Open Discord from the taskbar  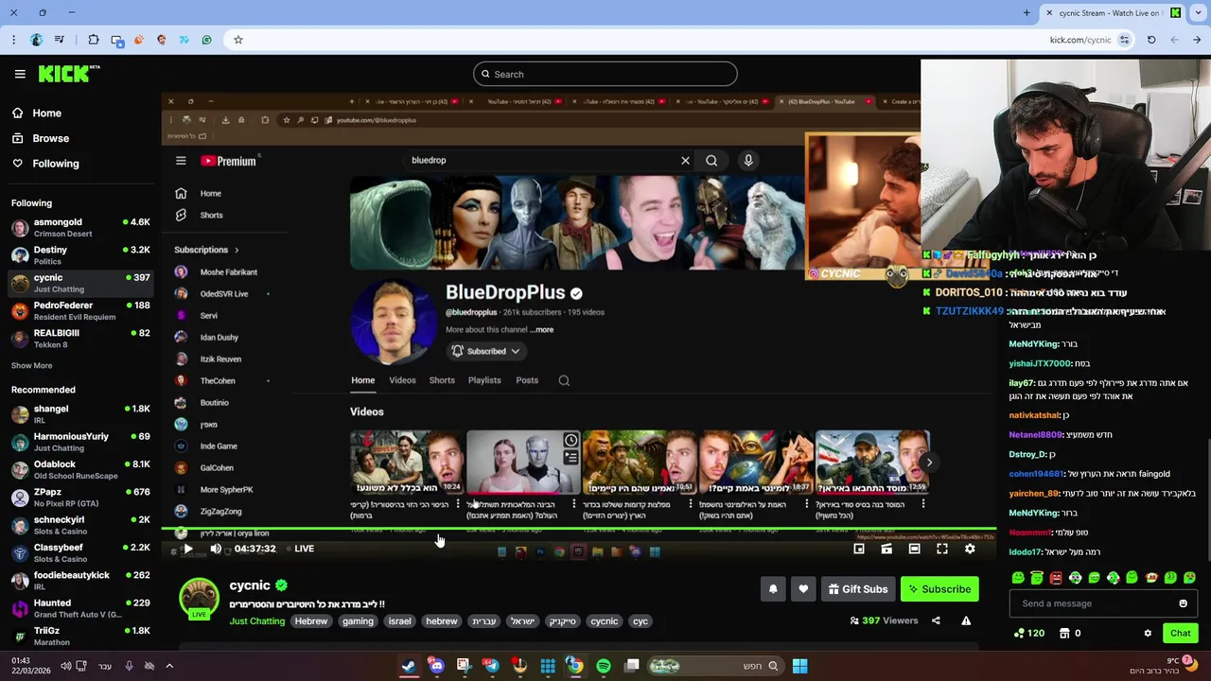click(436, 666)
